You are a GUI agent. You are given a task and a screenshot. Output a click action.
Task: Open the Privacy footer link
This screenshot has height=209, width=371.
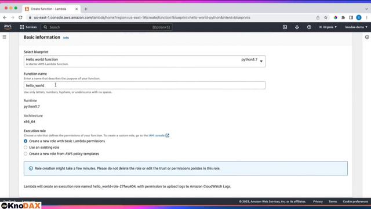[318, 201]
